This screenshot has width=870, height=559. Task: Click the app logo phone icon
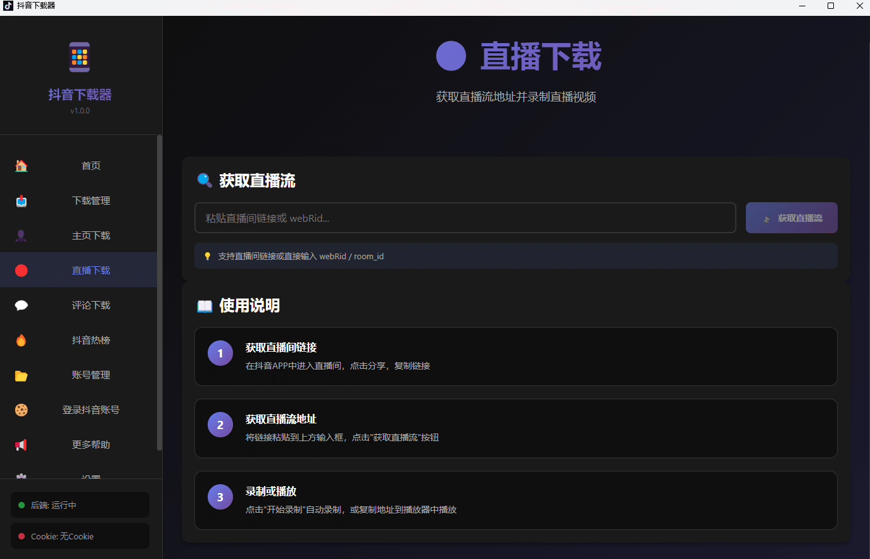[x=79, y=56]
